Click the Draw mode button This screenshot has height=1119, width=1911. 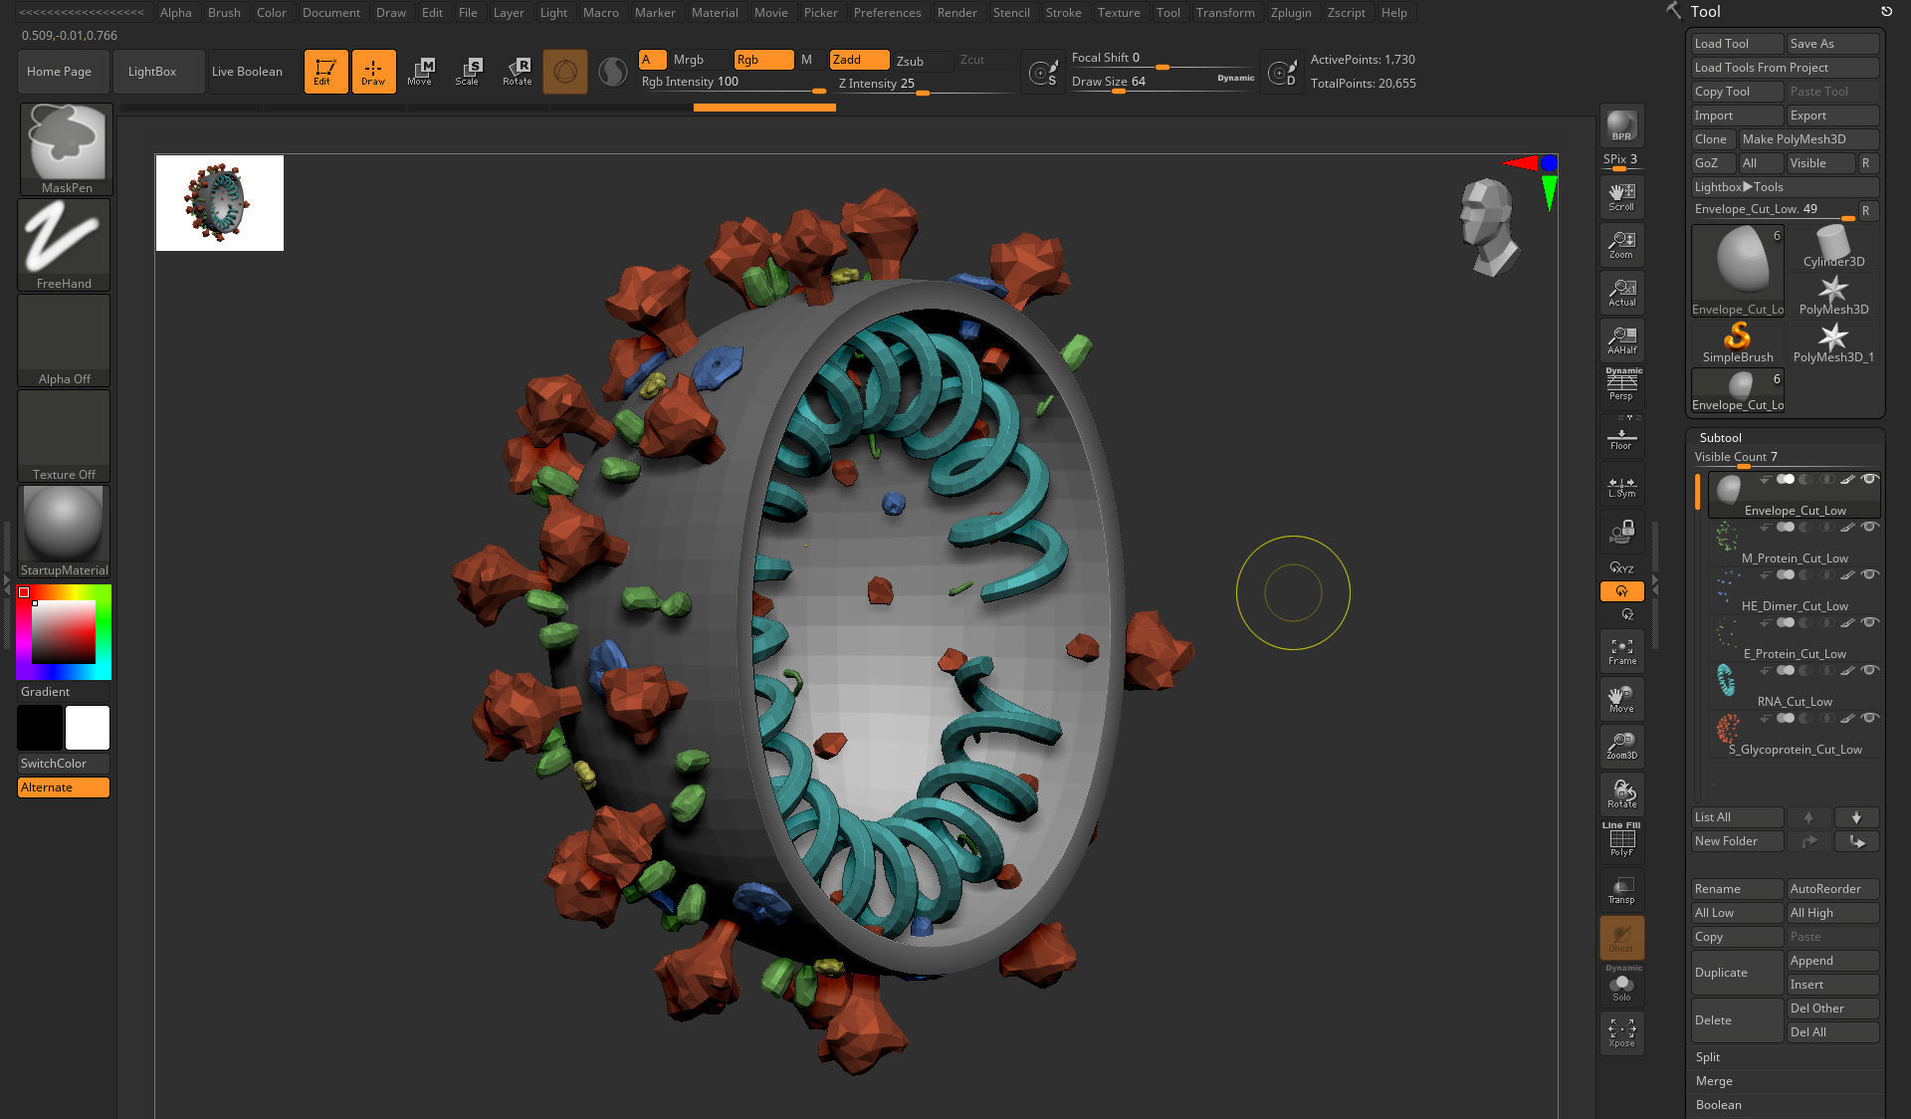(x=373, y=71)
